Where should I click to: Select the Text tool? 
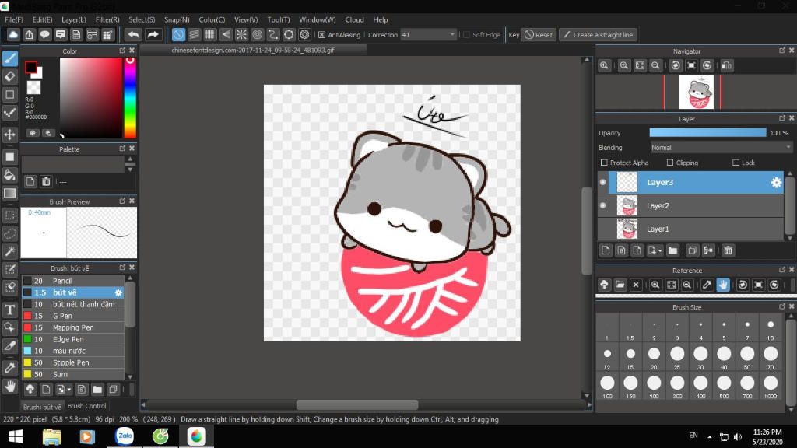[x=10, y=310]
